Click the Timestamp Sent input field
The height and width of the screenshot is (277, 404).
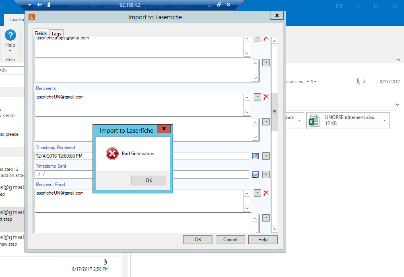[x=142, y=174]
